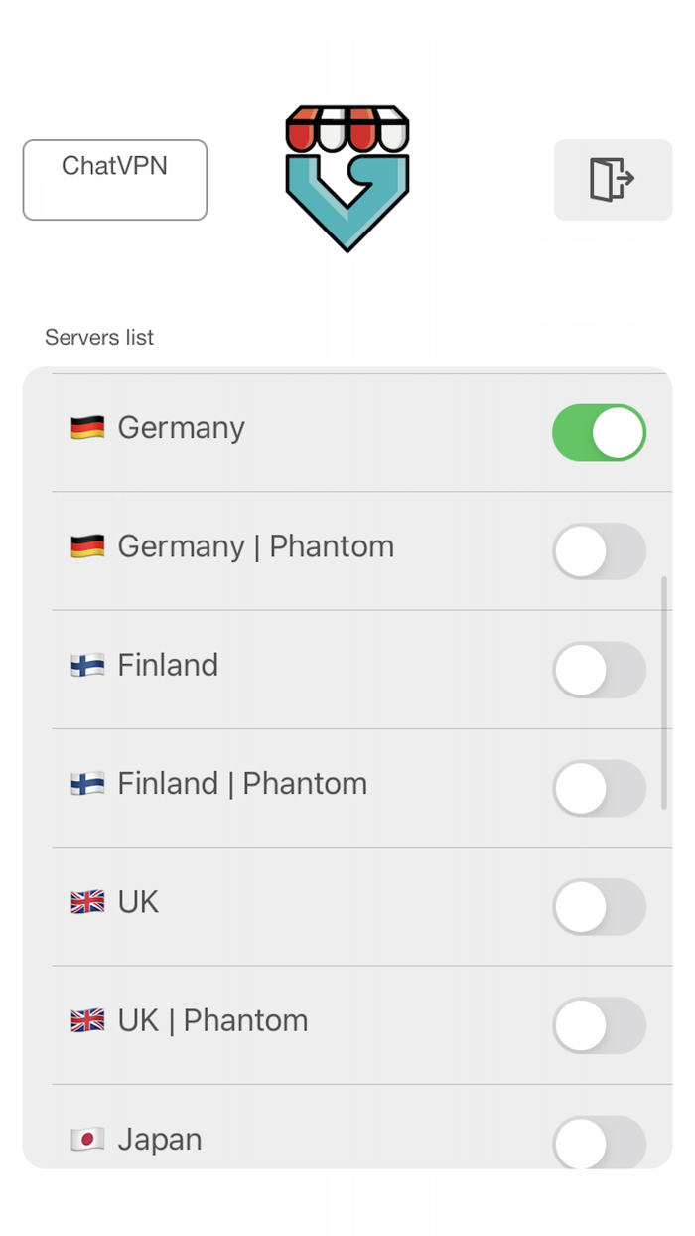The width and height of the screenshot is (695, 1236).
Task: Click the logout door icon
Action: 613,180
